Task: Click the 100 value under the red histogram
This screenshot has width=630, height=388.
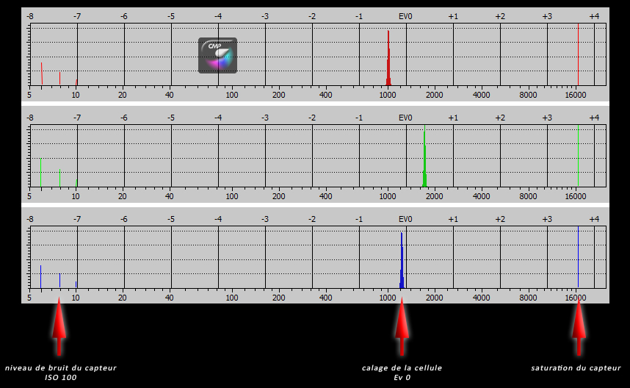Action: (x=232, y=95)
